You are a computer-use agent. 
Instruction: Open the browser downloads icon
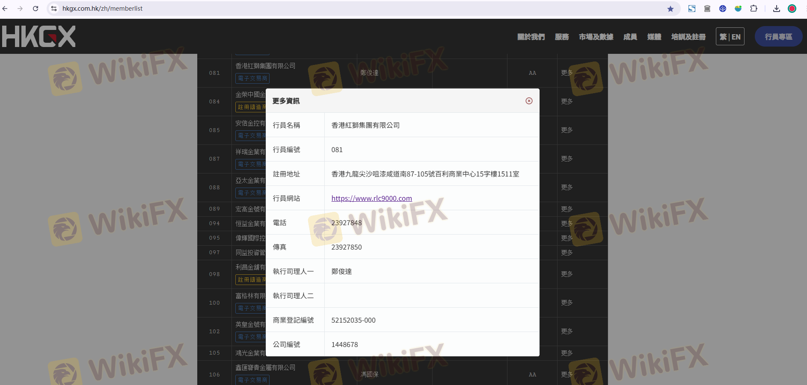776,9
